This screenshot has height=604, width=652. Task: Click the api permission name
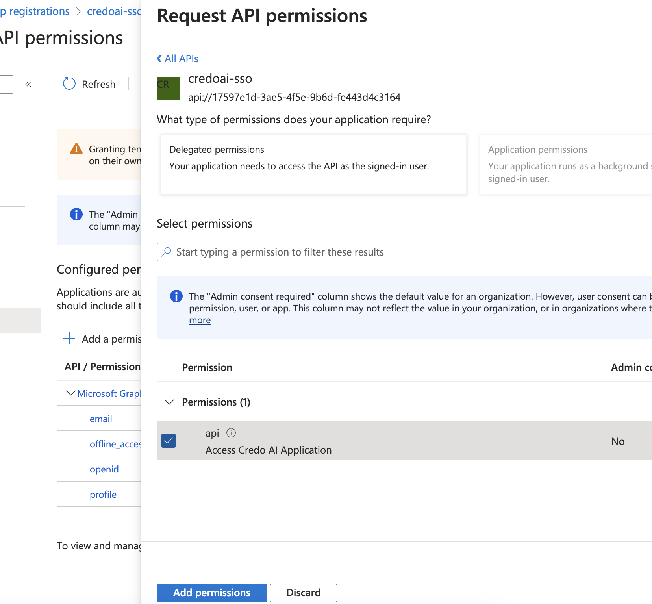(x=212, y=433)
